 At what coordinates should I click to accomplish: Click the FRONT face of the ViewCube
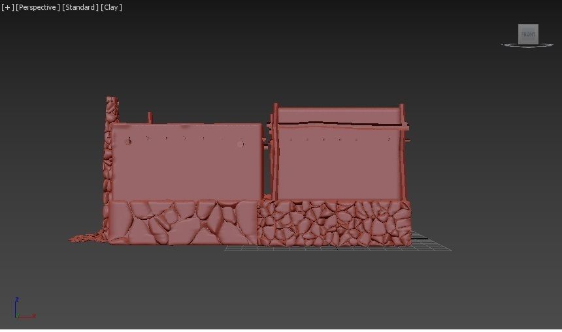click(x=528, y=35)
